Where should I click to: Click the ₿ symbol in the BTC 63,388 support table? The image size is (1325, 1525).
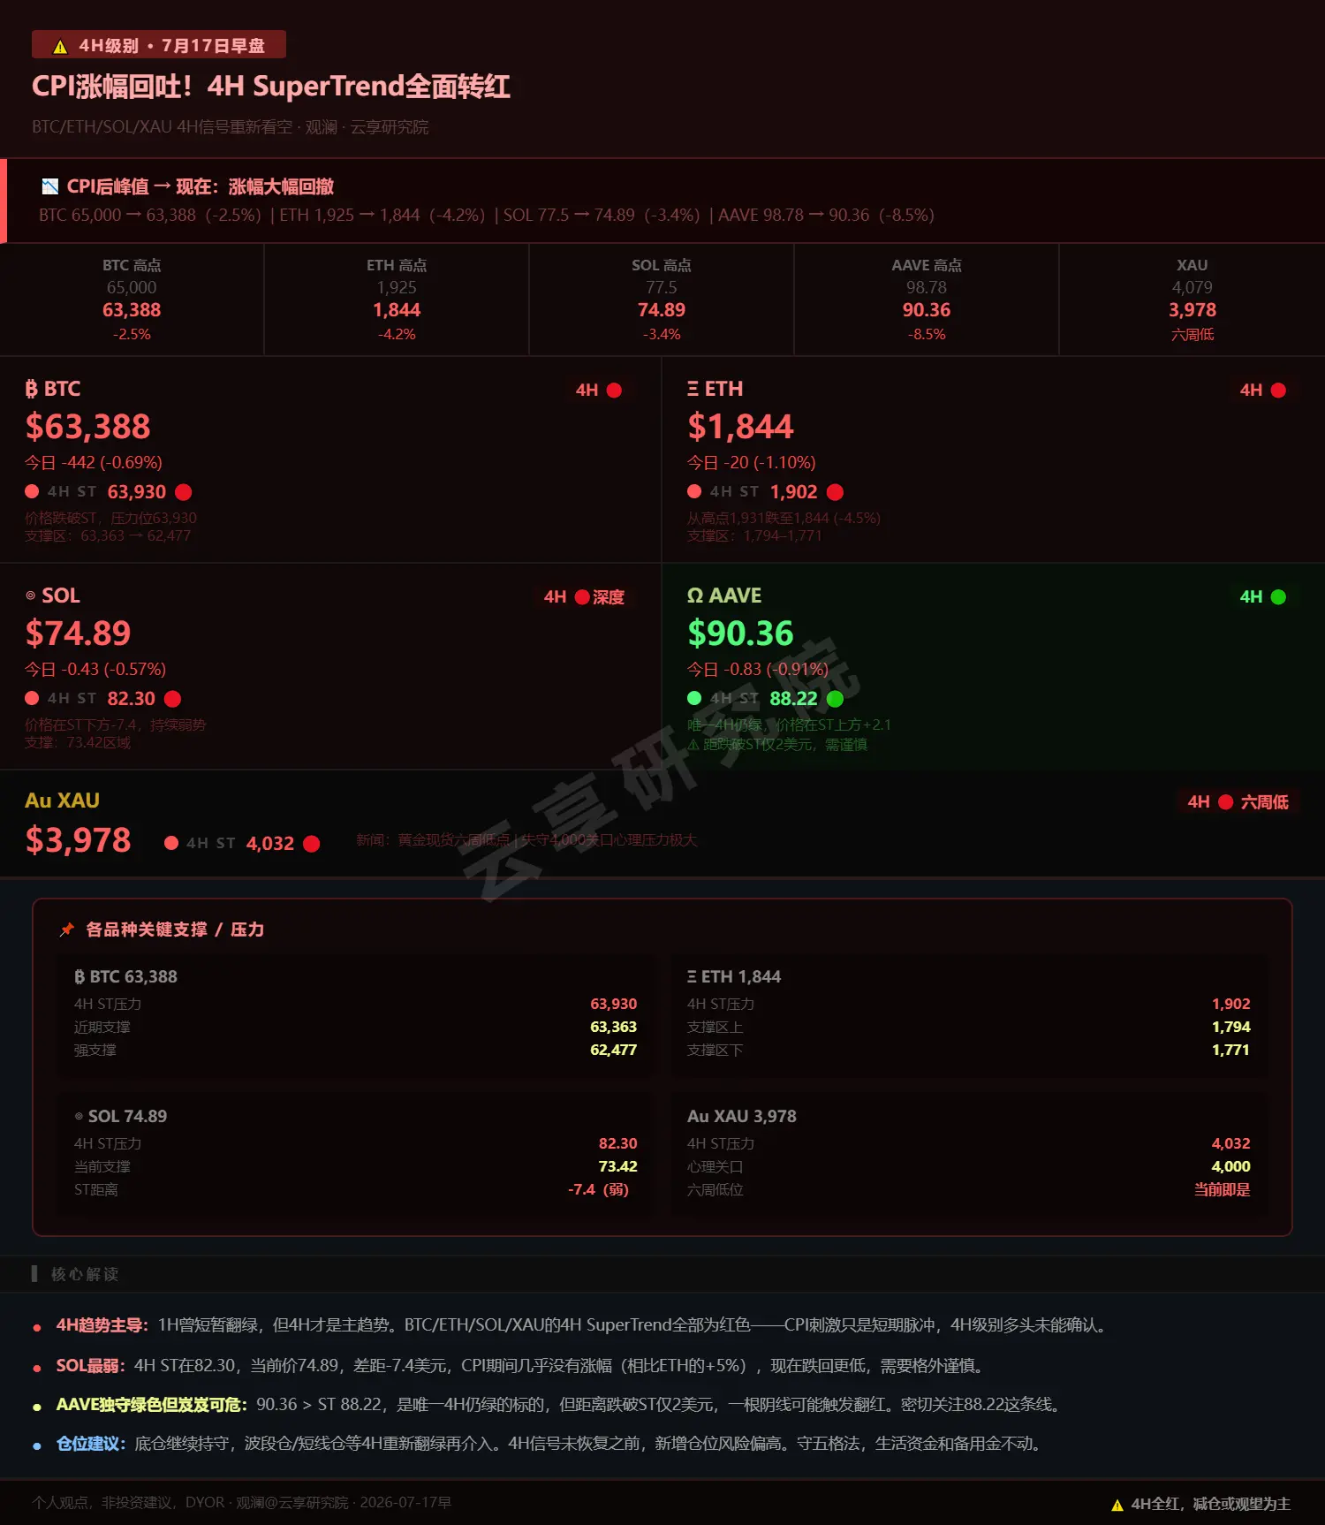click(79, 976)
